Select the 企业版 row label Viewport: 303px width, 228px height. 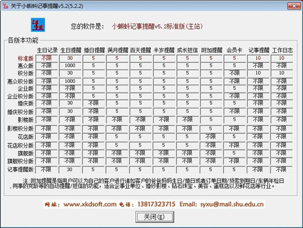point(25,89)
